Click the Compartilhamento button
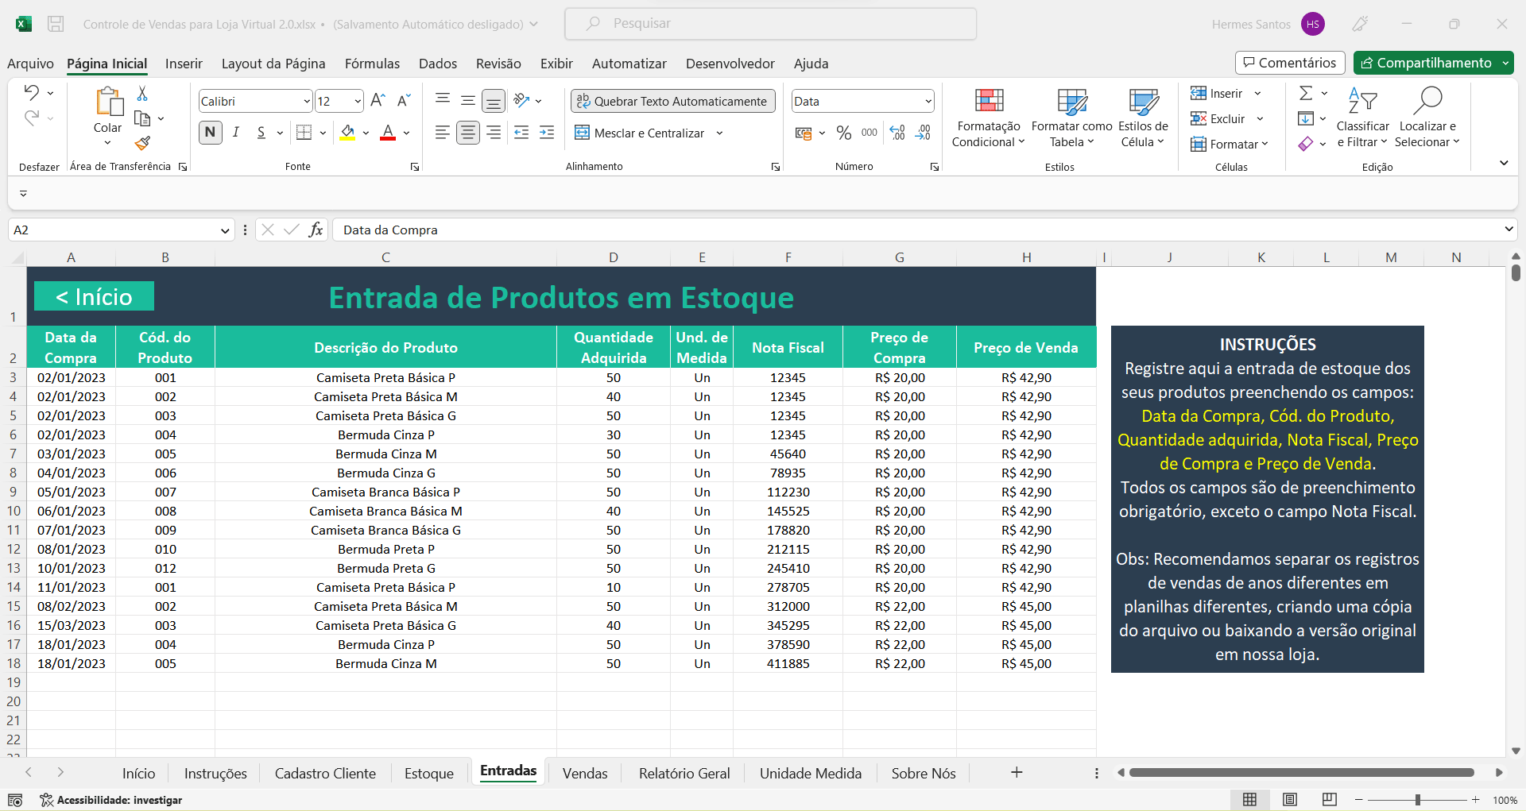 pos(1427,63)
